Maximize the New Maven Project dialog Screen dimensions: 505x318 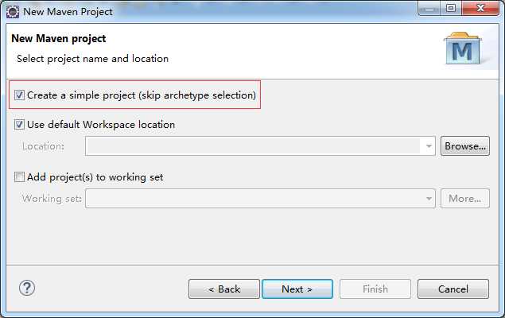click(451, 8)
